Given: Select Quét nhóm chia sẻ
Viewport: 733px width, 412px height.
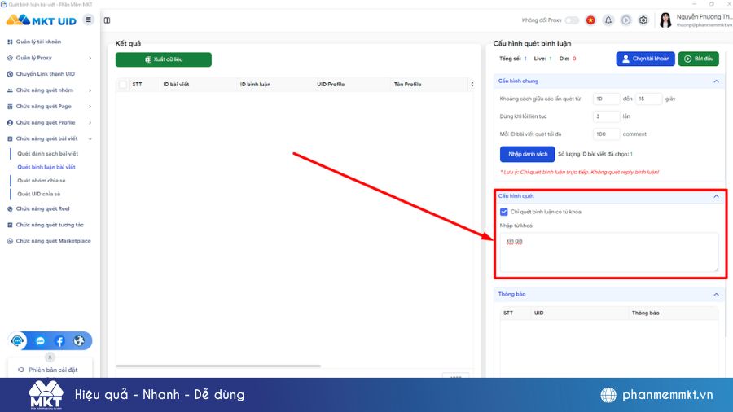Looking at the screenshot, I should [x=42, y=180].
